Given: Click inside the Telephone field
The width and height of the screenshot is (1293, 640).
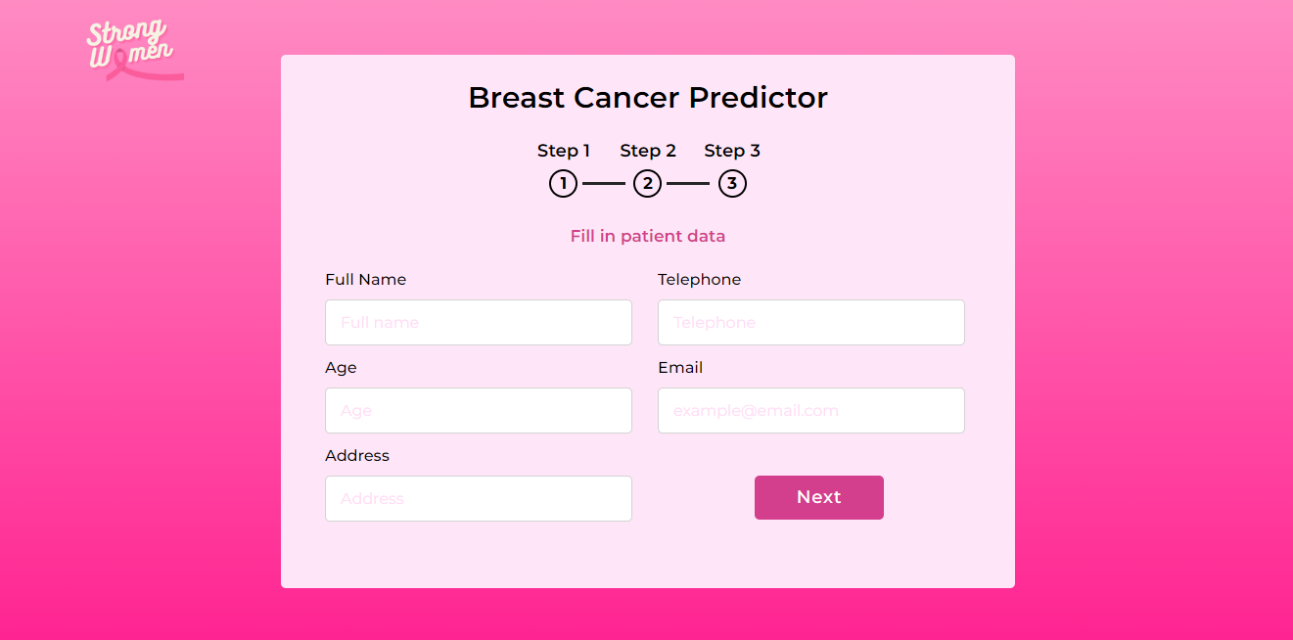Looking at the screenshot, I should coord(810,322).
